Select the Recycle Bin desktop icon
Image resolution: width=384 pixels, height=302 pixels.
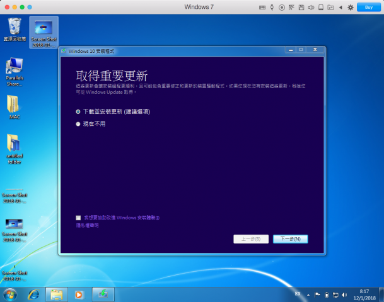[15, 30]
